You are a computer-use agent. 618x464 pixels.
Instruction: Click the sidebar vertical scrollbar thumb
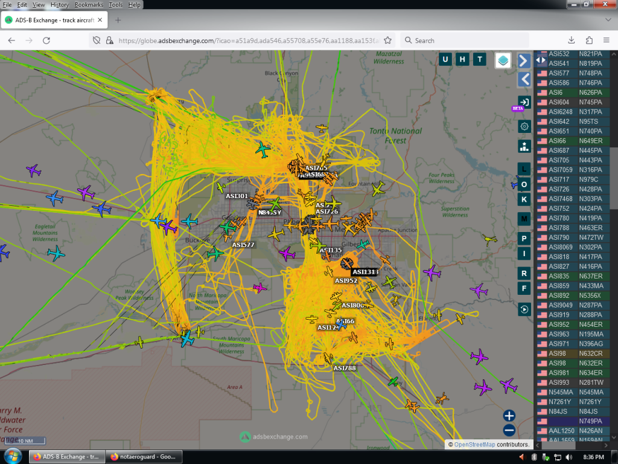click(614, 178)
